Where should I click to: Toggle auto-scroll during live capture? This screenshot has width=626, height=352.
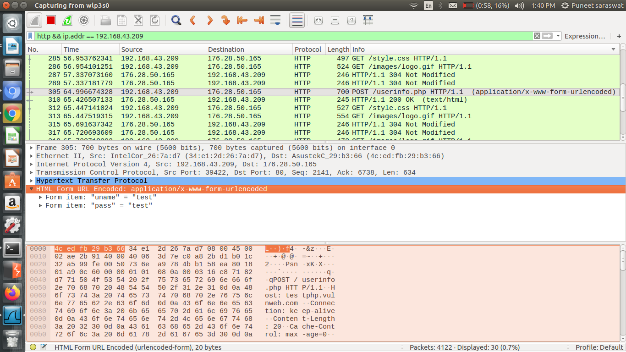coord(275,20)
